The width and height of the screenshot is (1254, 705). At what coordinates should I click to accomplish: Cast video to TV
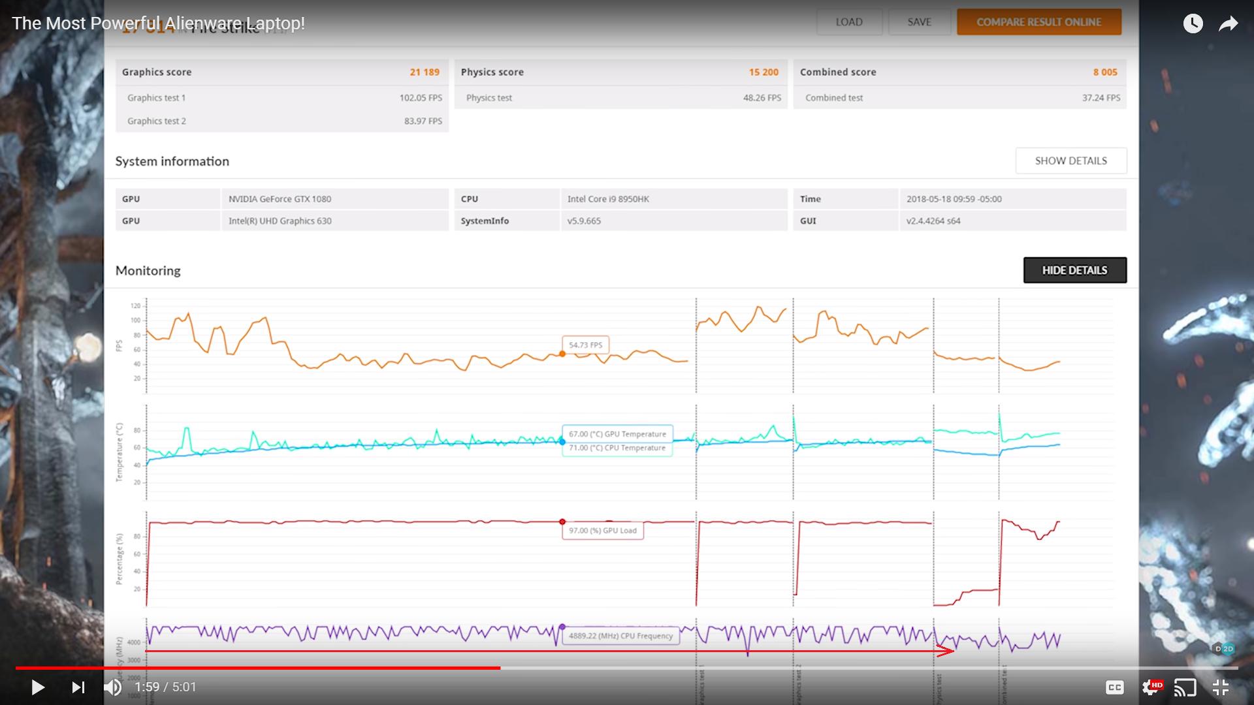[x=1185, y=687]
